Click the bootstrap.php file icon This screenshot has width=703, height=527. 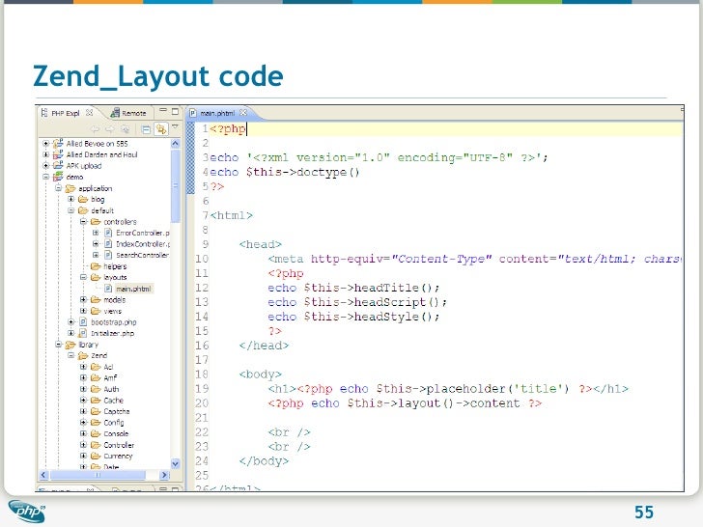coord(83,321)
